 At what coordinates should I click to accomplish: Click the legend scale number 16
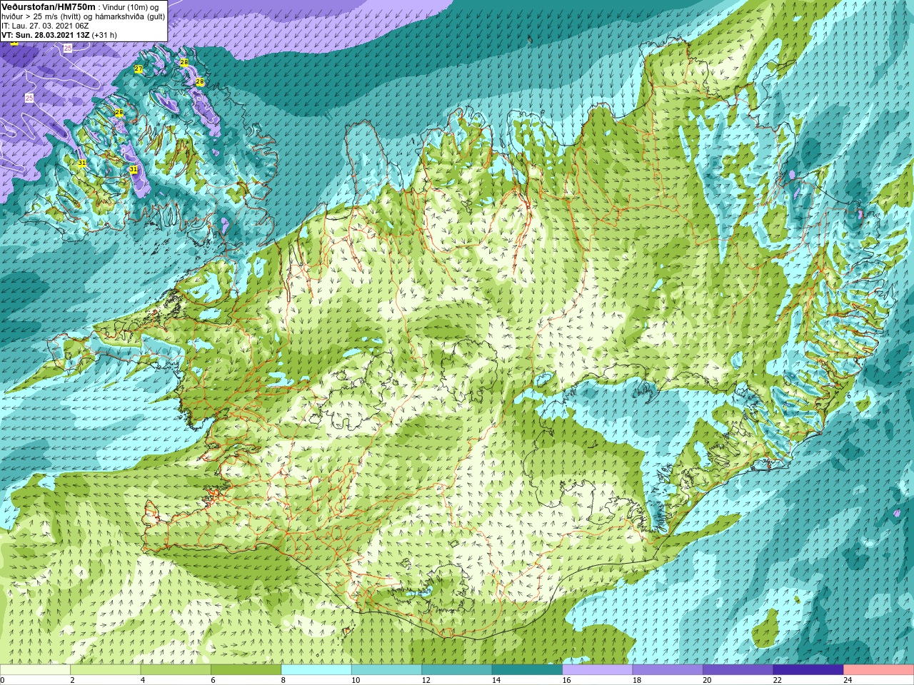(566, 680)
